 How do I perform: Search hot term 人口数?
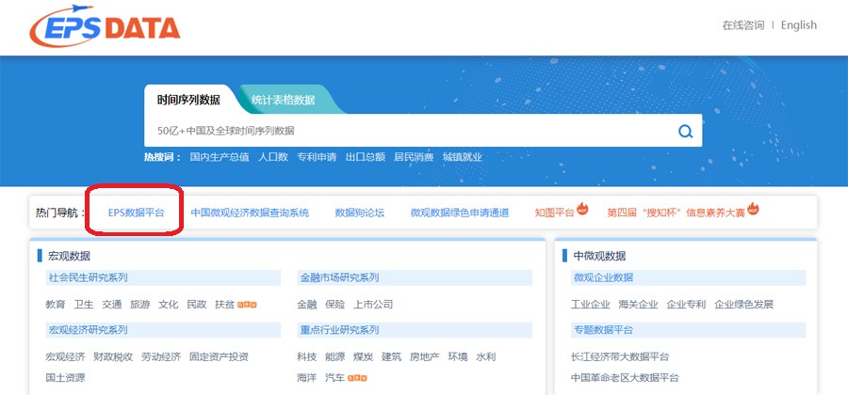click(x=273, y=158)
